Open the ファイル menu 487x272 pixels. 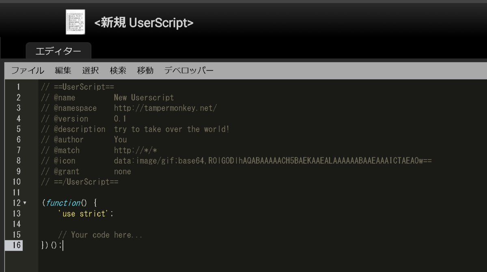pos(28,71)
